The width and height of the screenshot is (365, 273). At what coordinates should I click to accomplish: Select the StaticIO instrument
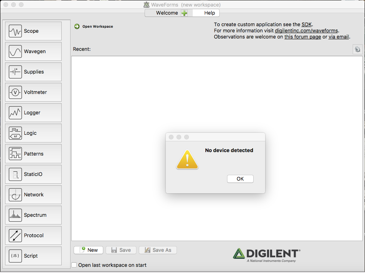(33, 174)
